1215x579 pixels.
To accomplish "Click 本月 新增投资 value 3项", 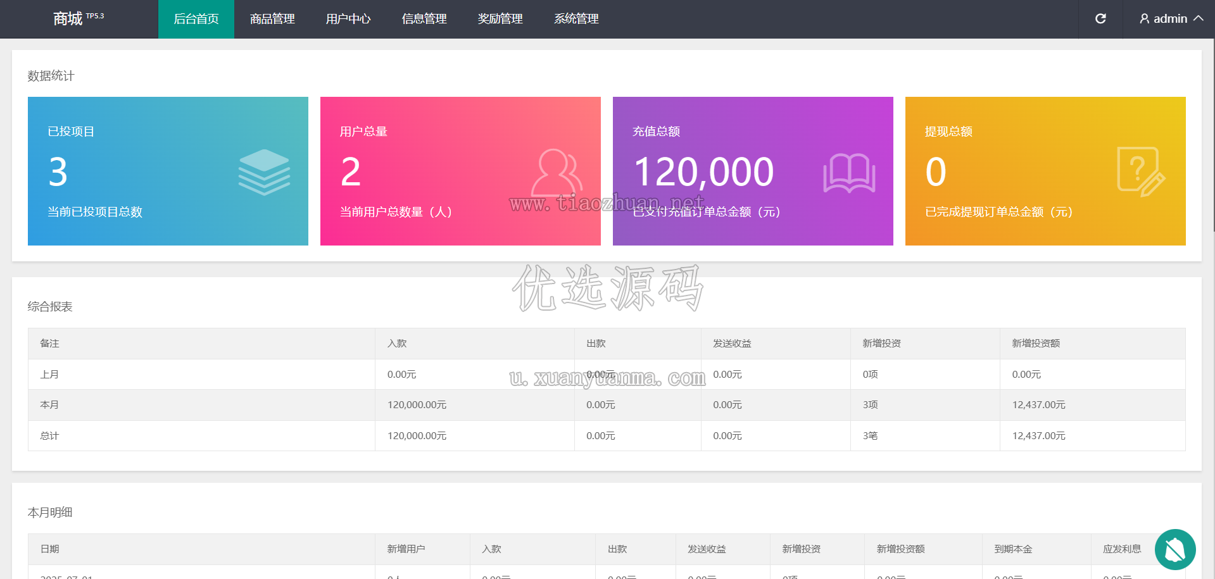I will [870, 405].
